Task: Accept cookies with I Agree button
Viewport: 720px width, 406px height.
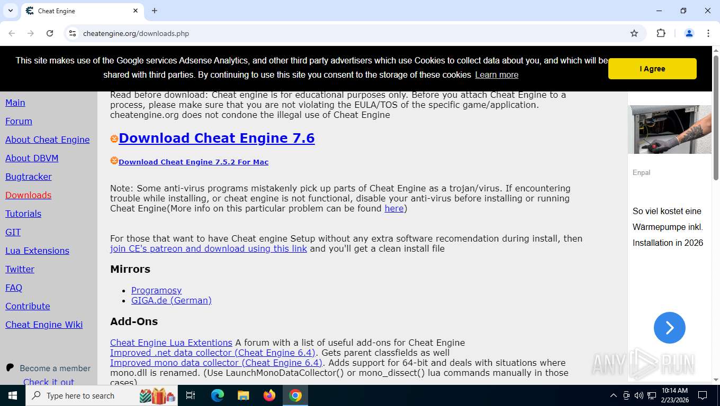Action: click(x=652, y=69)
